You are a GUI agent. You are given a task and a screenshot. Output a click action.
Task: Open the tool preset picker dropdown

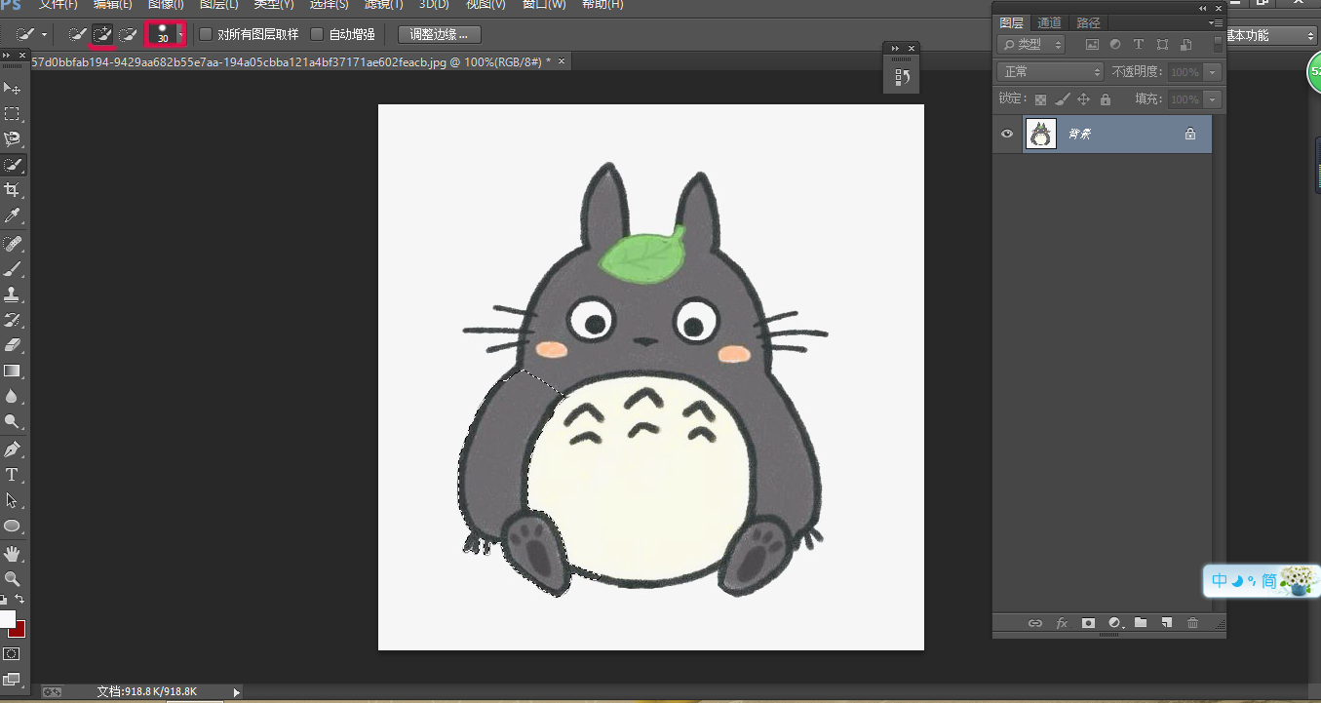pos(44,34)
